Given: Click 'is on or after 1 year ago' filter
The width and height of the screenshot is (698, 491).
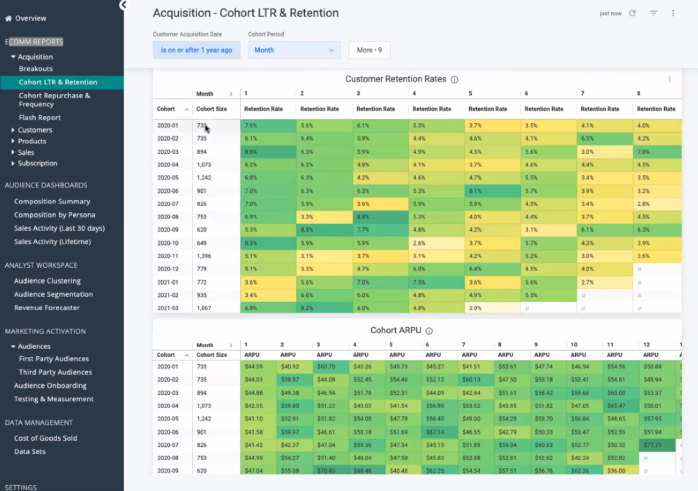Looking at the screenshot, I should (x=196, y=50).
